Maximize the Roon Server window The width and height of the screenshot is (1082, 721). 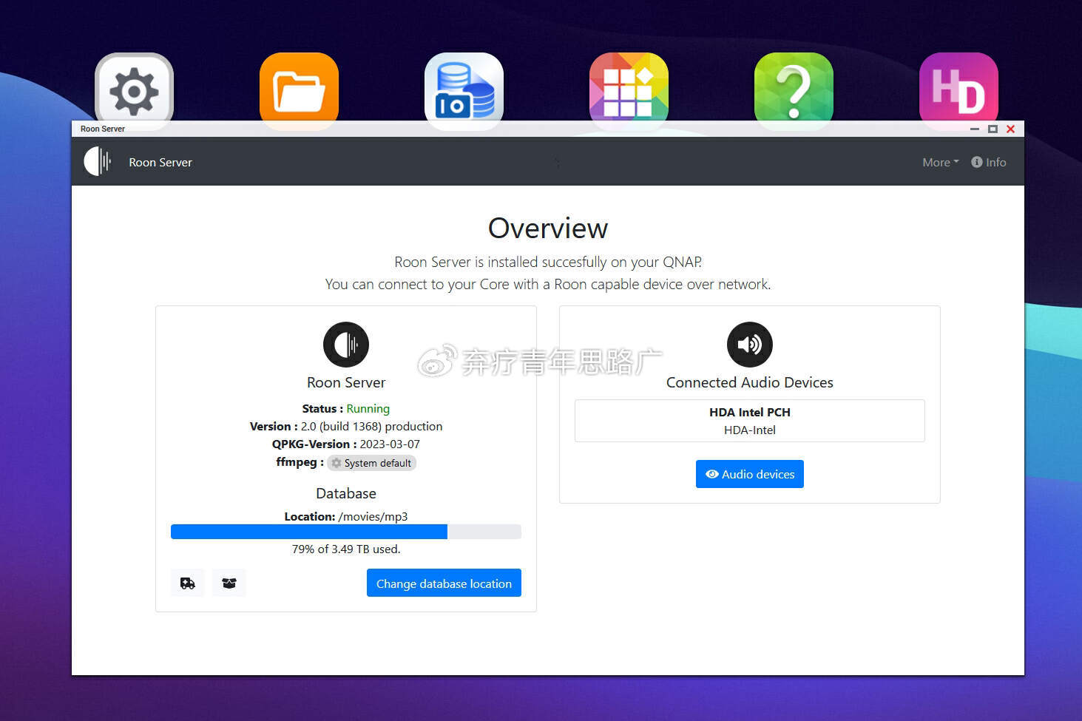(x=993, y=129)
